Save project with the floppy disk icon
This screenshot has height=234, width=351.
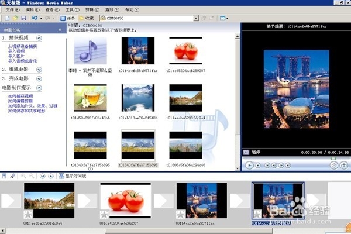pos(23,18)
